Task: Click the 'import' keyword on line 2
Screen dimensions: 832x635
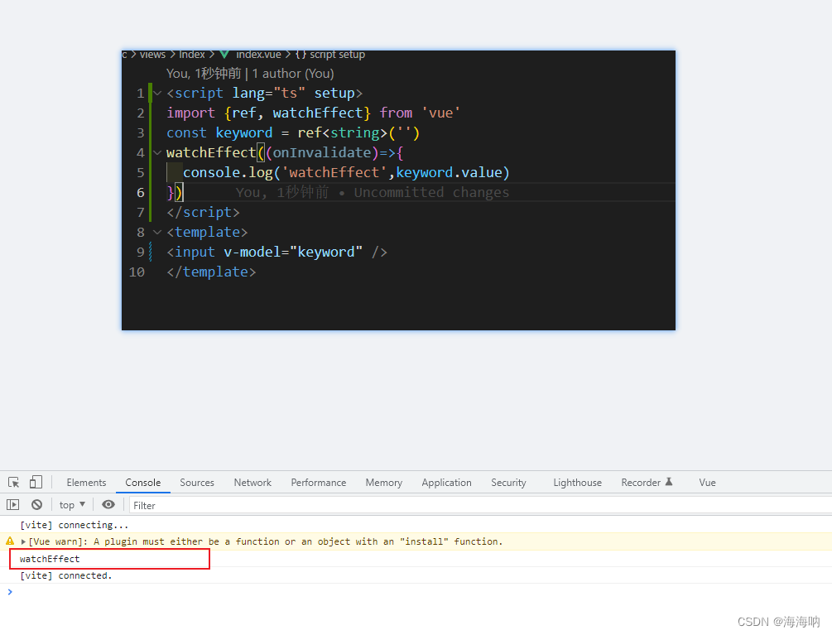Action: [x=190, y=113]
